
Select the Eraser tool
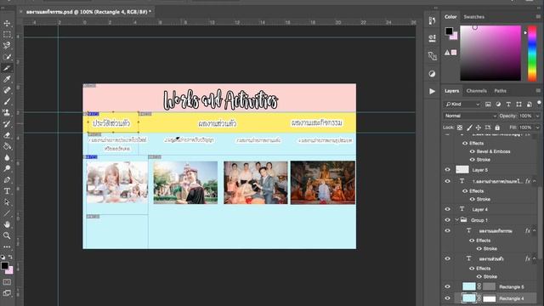tap(7, 135)
